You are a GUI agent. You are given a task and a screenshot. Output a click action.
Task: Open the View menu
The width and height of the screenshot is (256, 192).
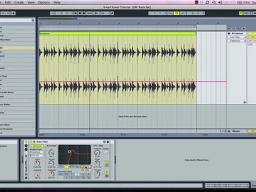click(x=31, y=2)
